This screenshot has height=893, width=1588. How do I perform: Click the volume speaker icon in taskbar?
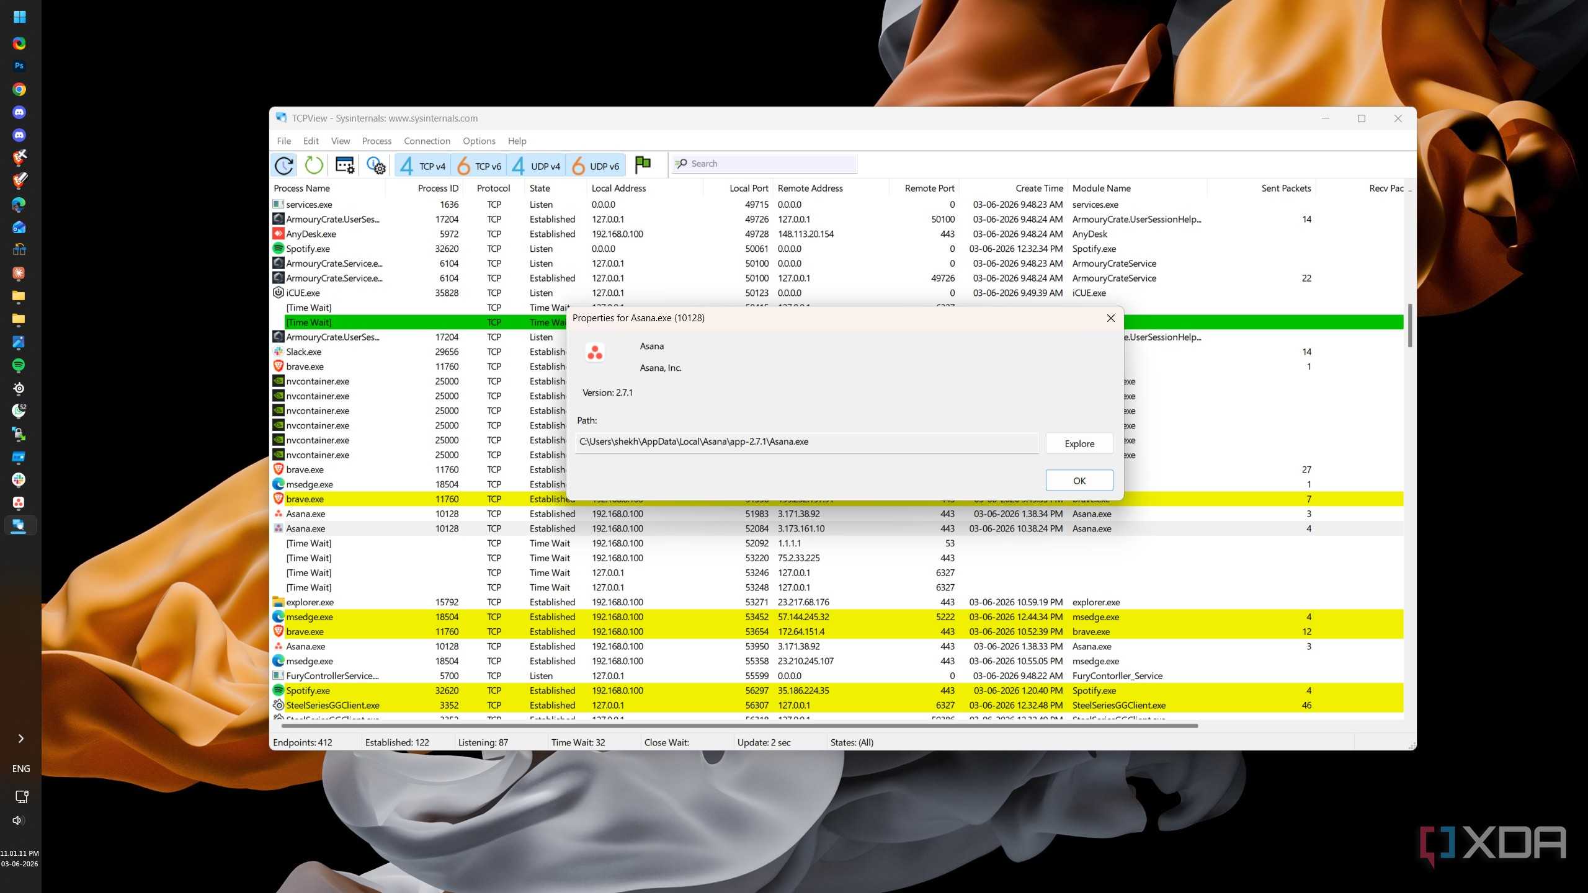pos(18,820)
